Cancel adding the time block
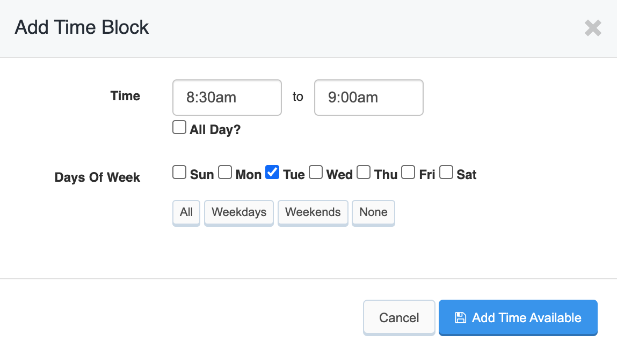617x349 pixels. click(x=399, y=317)
